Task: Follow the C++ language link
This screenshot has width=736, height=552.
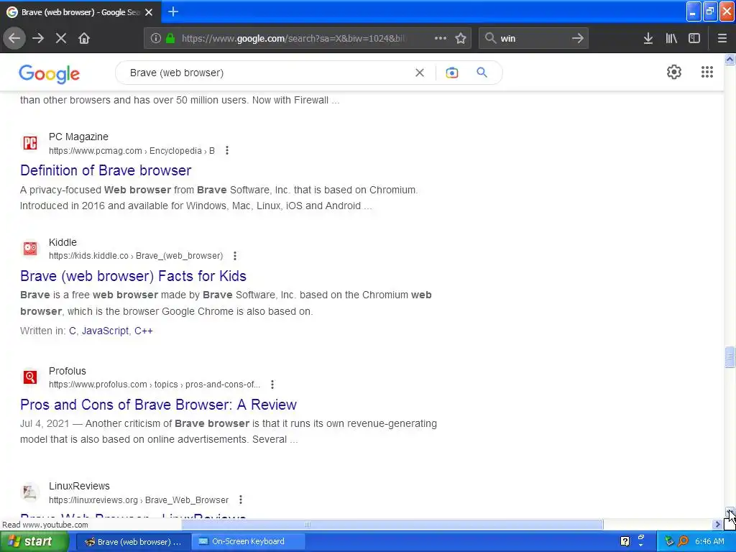Action: (144, 331)
